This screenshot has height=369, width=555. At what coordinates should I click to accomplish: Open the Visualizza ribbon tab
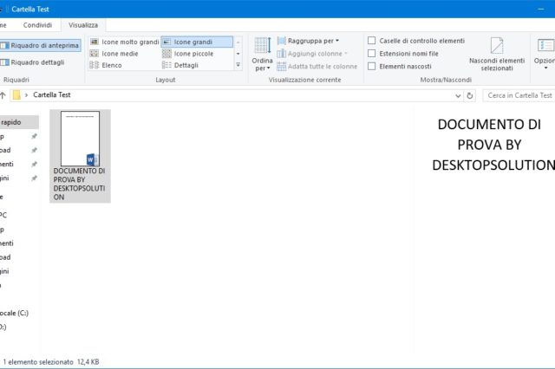83,25
